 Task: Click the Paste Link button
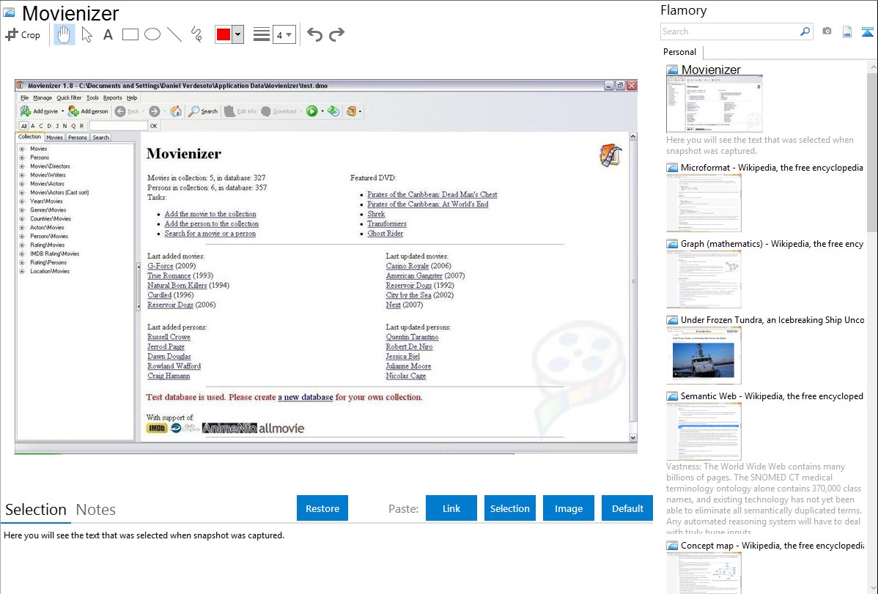451,508
